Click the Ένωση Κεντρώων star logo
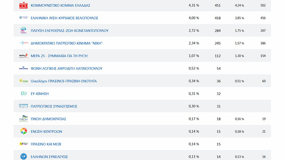 pos(23,131)
